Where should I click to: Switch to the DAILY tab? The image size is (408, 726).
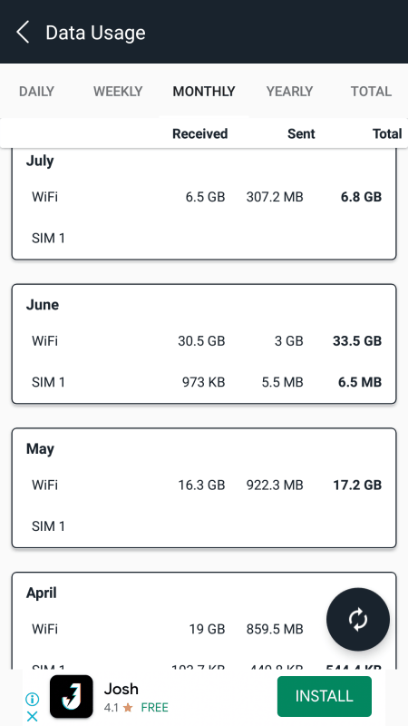[36, 92]
